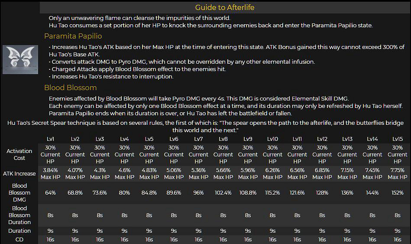Click the Blood Blossom DMG row label

click(19, 192)
